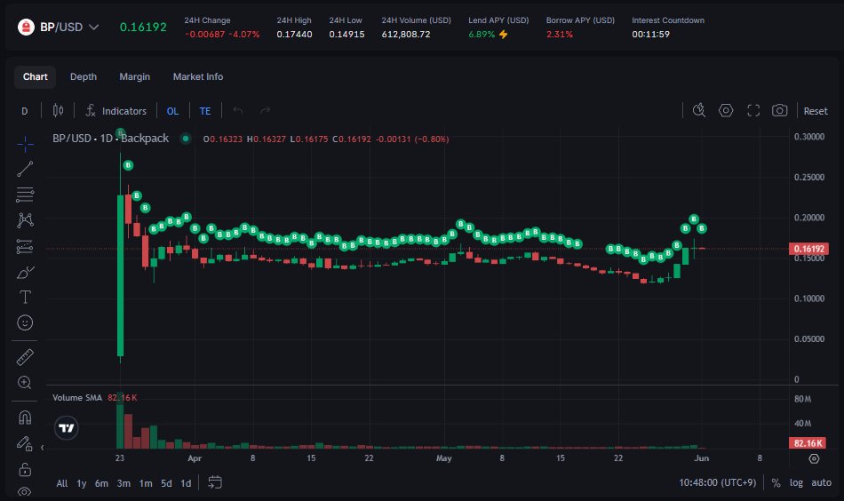Image resolution: width=844 pixels, height=501 pixels.
Task: Select the Text annotation tool
Action: coord(25,297)
